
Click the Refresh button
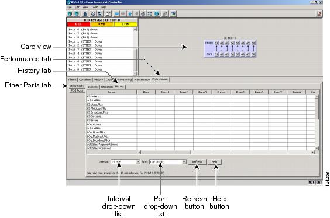tap(197, 162)
